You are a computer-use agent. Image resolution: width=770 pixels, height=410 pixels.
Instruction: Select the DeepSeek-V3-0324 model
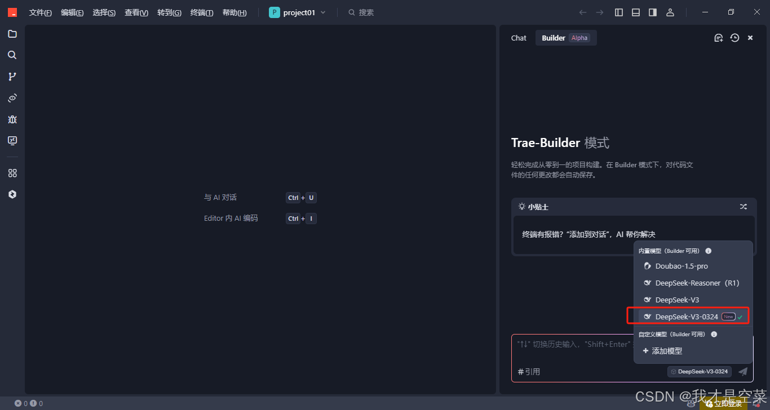click(x=693, y=317)
